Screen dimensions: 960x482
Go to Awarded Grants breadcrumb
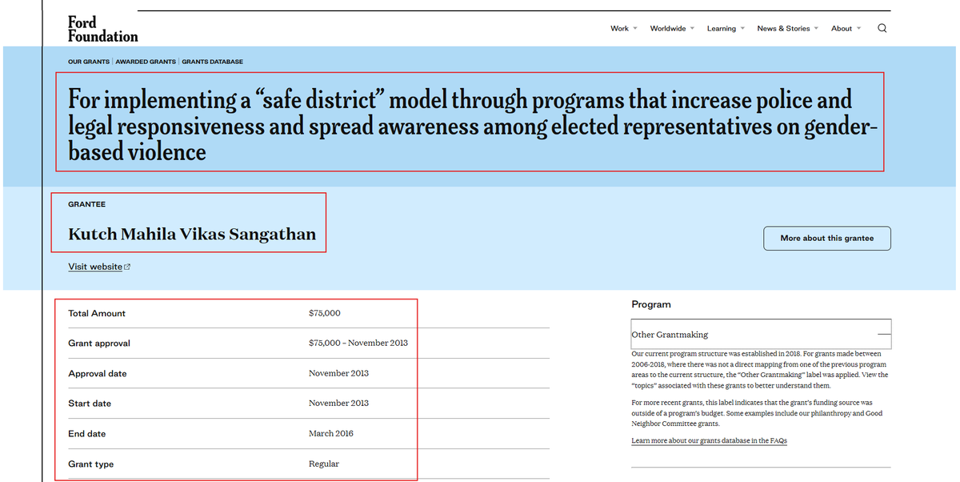[146, 62]
